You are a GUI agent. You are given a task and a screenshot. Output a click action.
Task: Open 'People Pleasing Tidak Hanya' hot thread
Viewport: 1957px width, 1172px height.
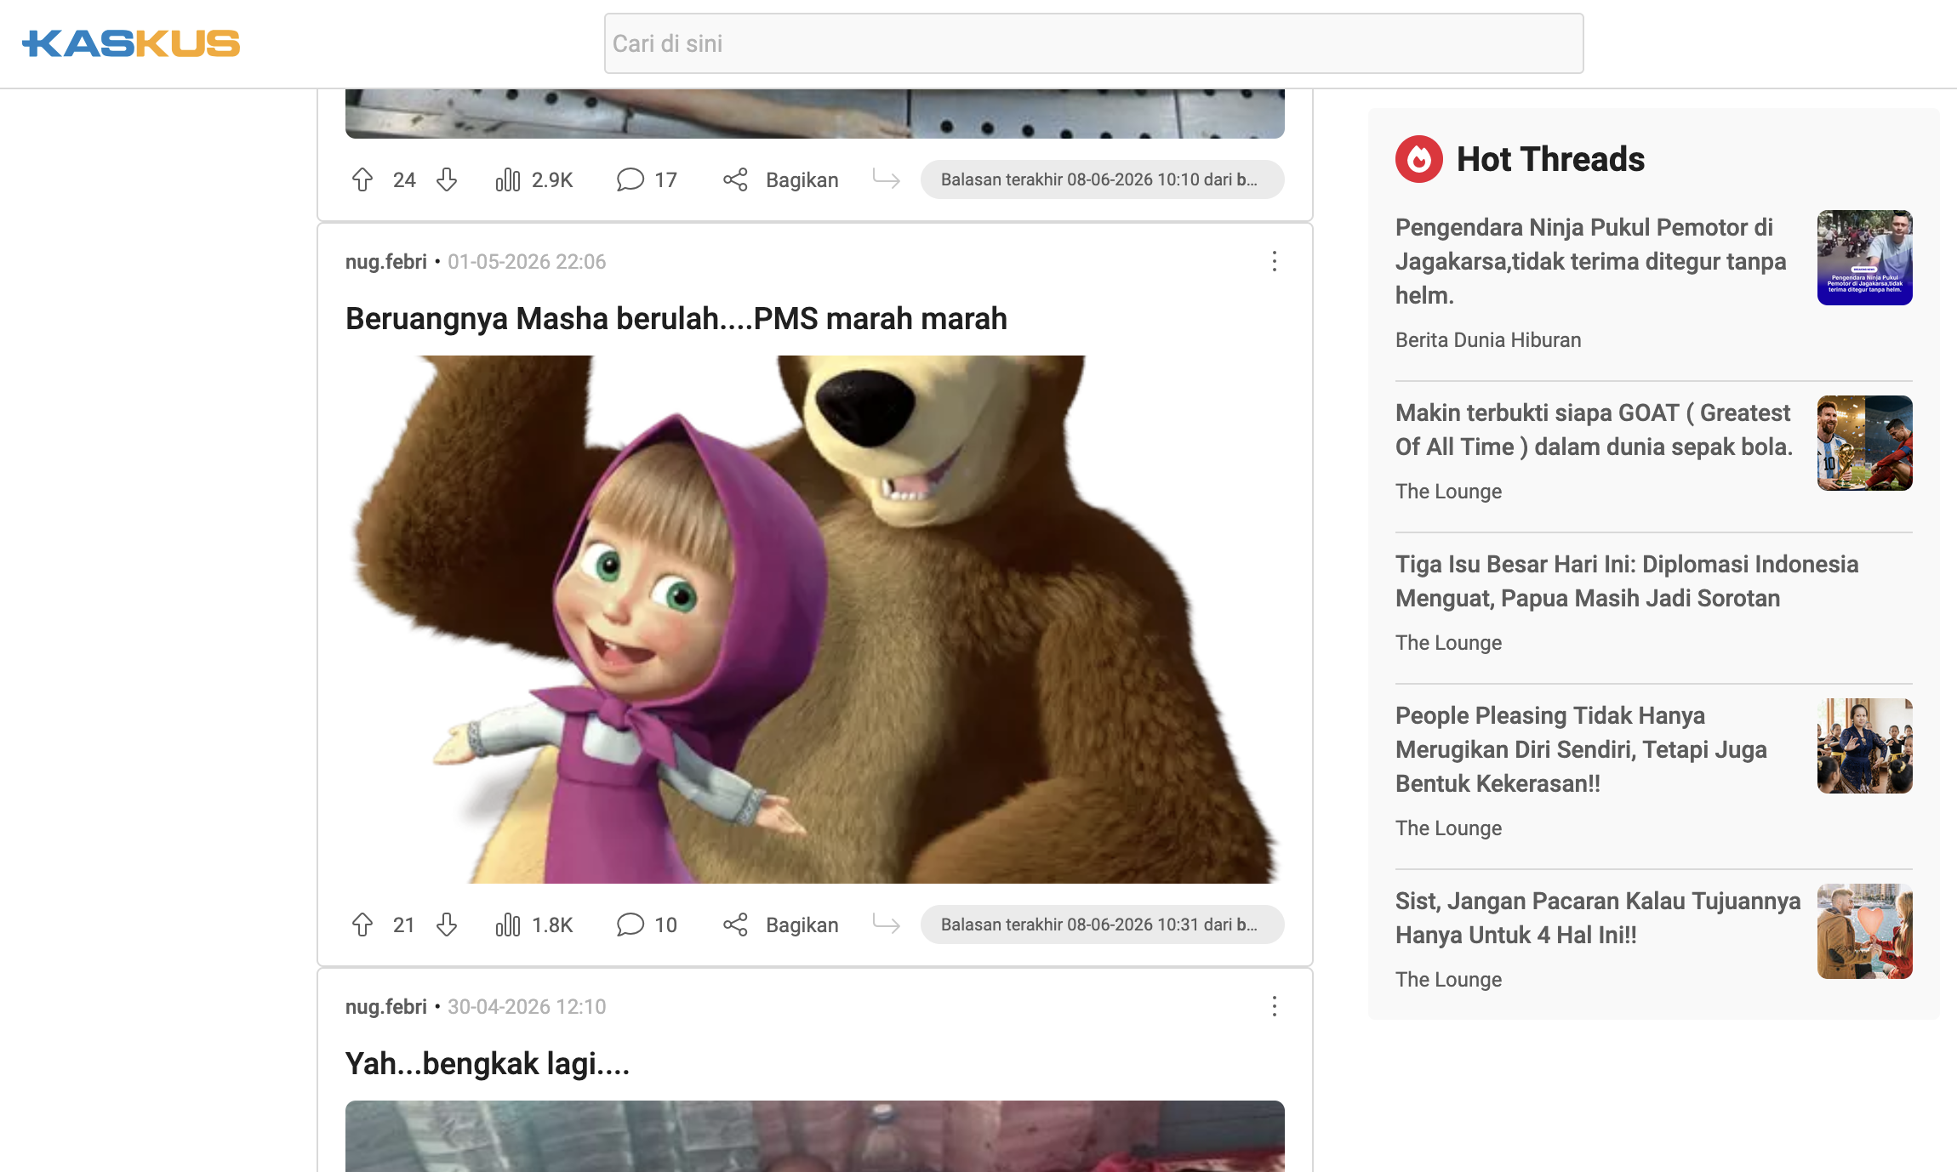pos(1581,749)
